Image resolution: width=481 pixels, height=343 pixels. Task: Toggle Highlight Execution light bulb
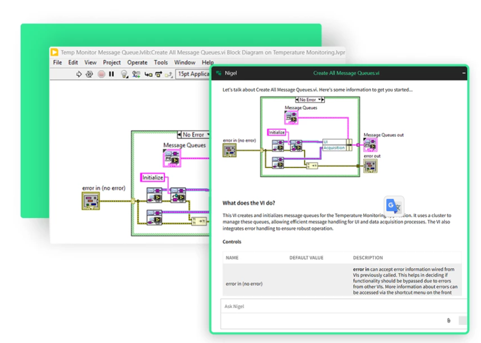tap(124, 75)
